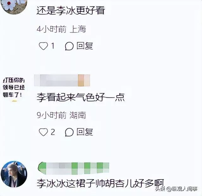
Task: Open the white flower avatar profile
Action: point(14,6)
